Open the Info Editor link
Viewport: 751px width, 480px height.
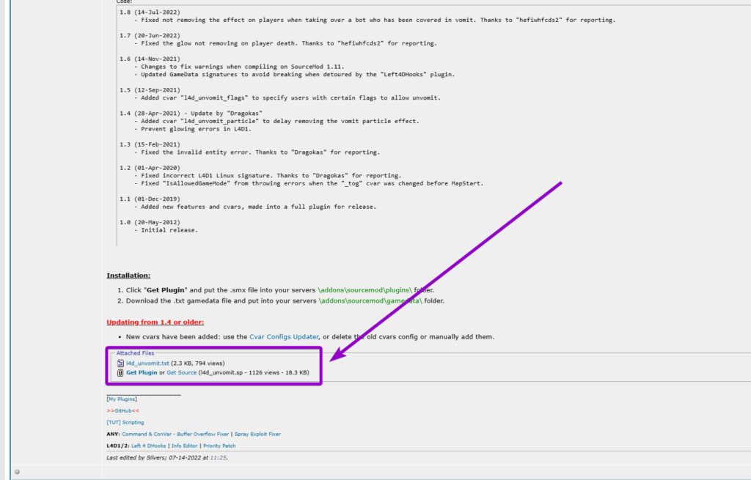coord(184,446)
